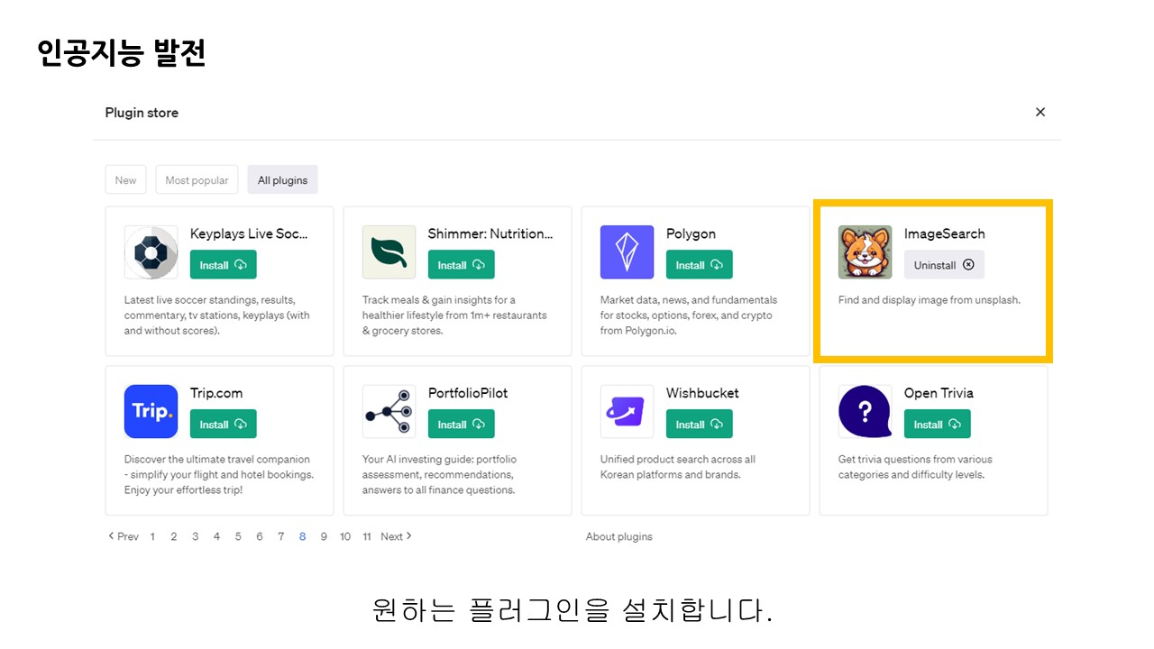Select current page 8 in pagination
The image size is (1154, 649).
click(x=302, y=536)
